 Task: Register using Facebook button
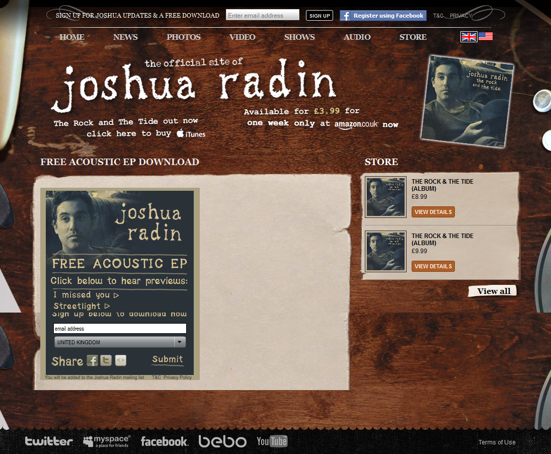pyautogui.click(x=383, y=16)
